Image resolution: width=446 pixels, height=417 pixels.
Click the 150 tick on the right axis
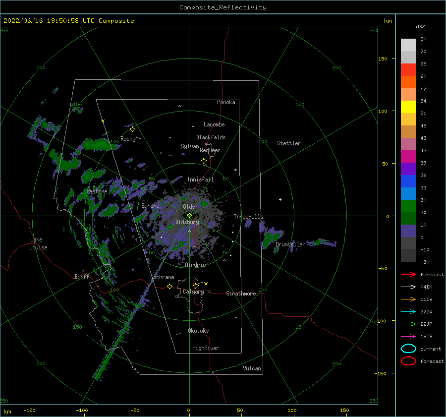point(383,59)
